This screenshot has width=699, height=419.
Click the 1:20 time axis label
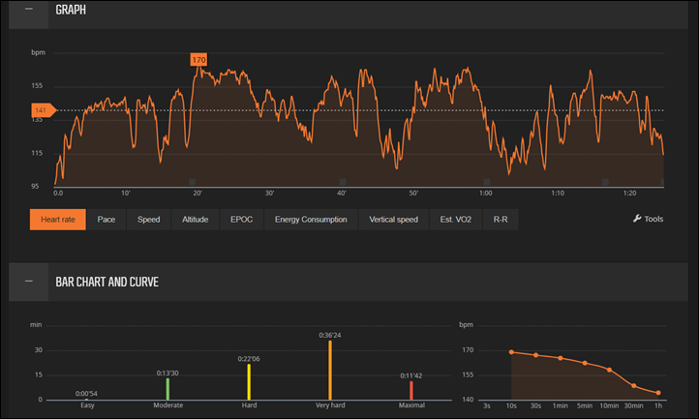[629, 193]
